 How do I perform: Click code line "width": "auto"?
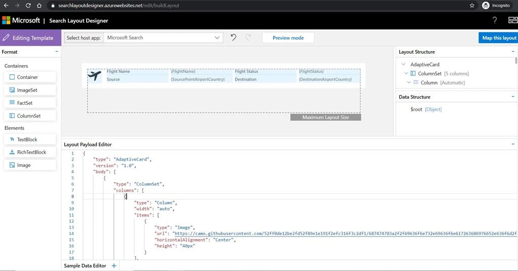point(154,209)
